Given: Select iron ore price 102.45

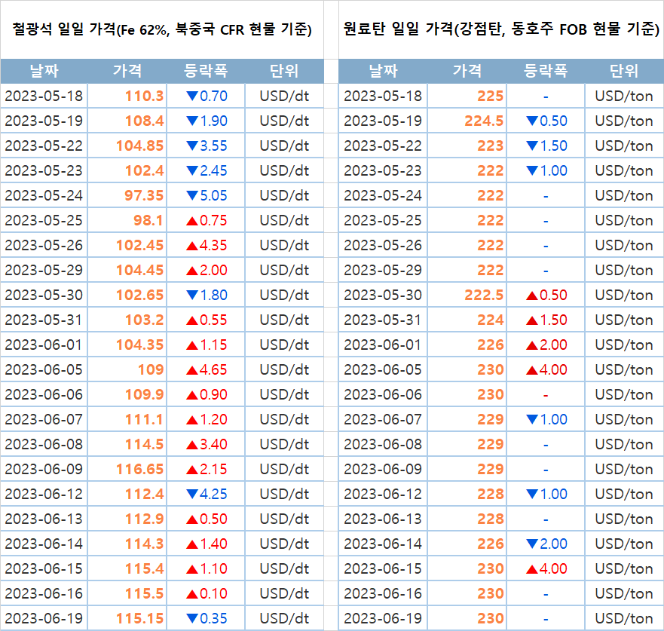Looking at the screenshot, I should (139, 245).
